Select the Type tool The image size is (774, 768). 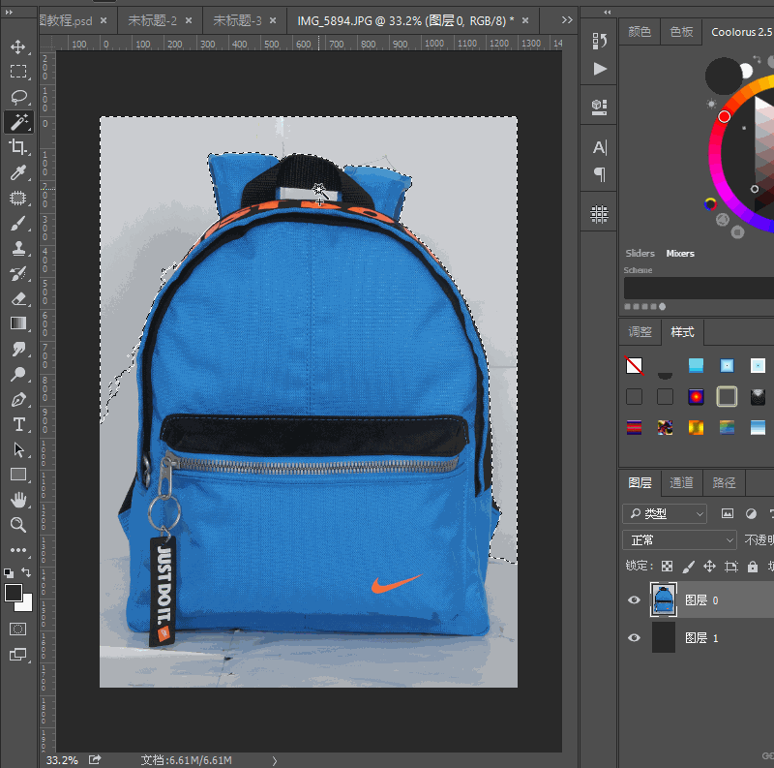(x=18, y=424)
